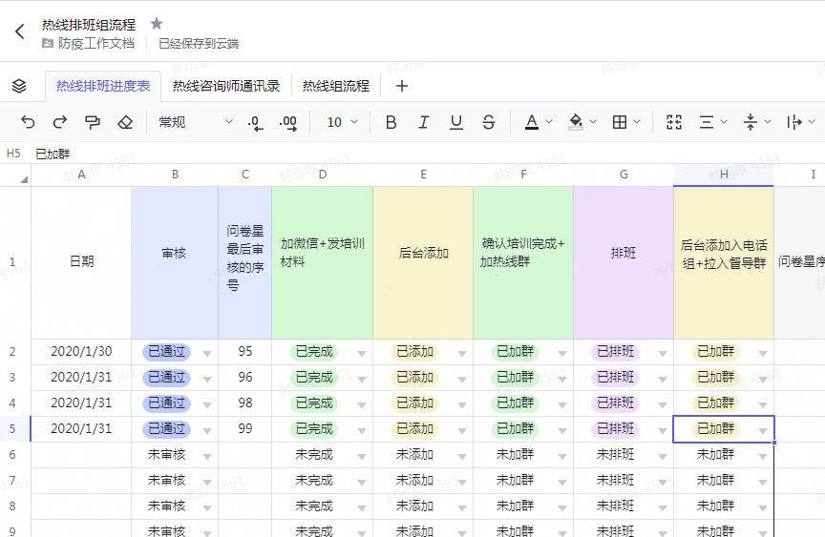The width and height of the screenshot is (825, 537).
Task: Open the sheet layers icon
Action: click(x=19, y=86)
